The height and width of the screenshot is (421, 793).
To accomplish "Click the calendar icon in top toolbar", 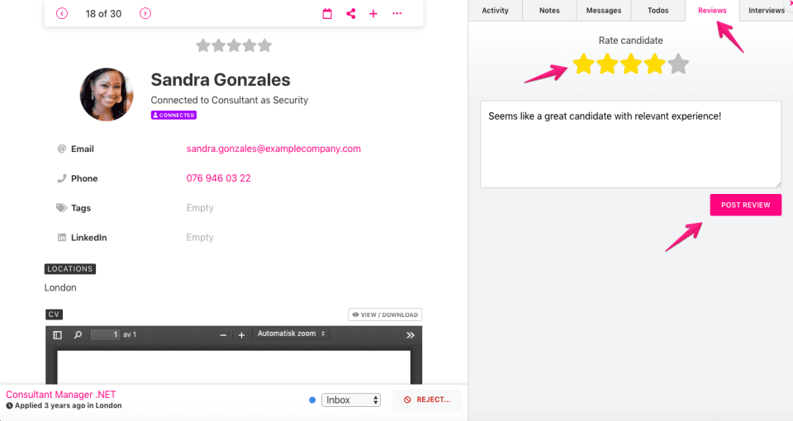I will pyautogui.click(x=327, y=13).
